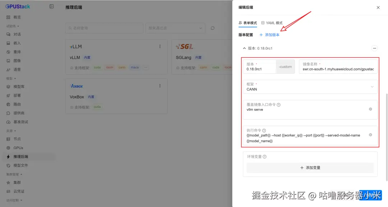
Task: Click the maca framework tag on vLLM
Action: click(x=135, y=67)
